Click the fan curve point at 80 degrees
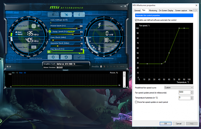Image resolution: width=201 pixels, height=129 pixels. [x=179, y=28]
